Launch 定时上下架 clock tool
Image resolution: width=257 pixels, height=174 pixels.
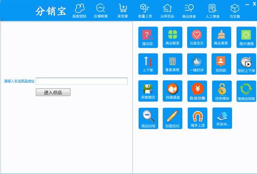pyautogui.click(x=246, y=64)
